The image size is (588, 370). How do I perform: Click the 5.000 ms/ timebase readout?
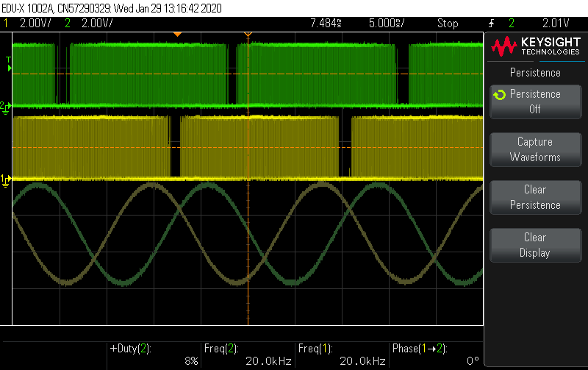(x=387, y=24)
